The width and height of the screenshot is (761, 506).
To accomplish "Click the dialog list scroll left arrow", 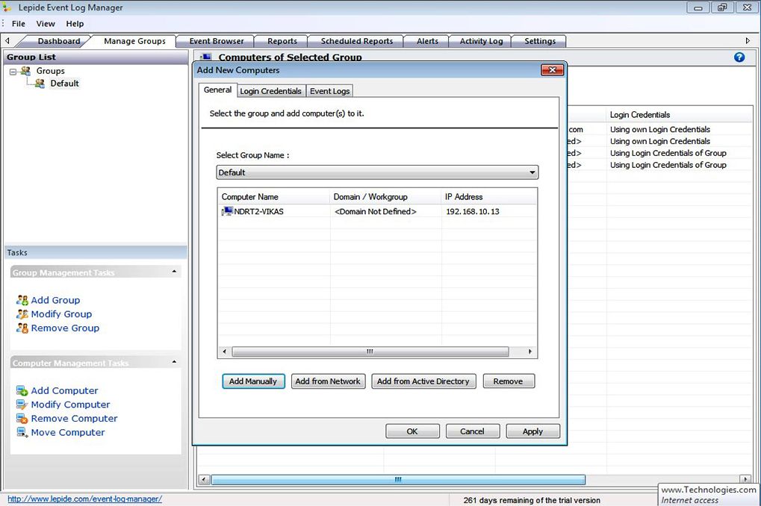I will point(224,352).
